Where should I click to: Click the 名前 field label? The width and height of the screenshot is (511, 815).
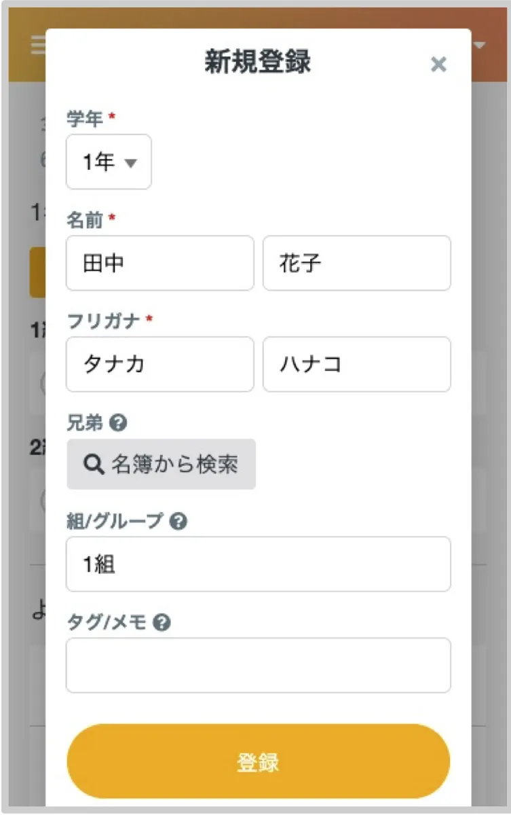point(85,219)
